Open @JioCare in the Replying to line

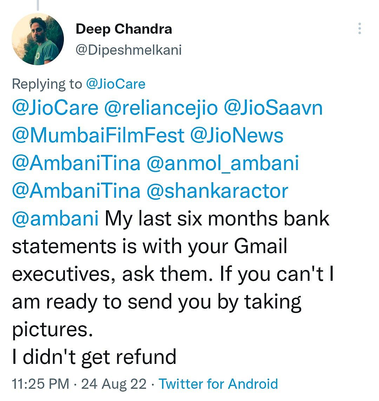[115, 84]
